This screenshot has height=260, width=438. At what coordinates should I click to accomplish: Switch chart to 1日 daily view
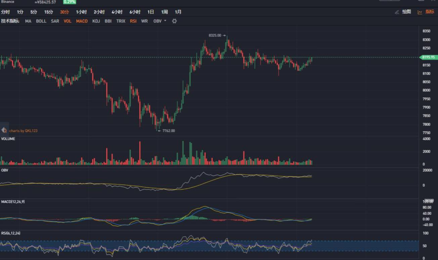151,12
